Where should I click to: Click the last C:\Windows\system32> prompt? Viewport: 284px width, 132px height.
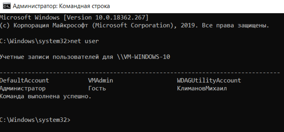point(35,120)
